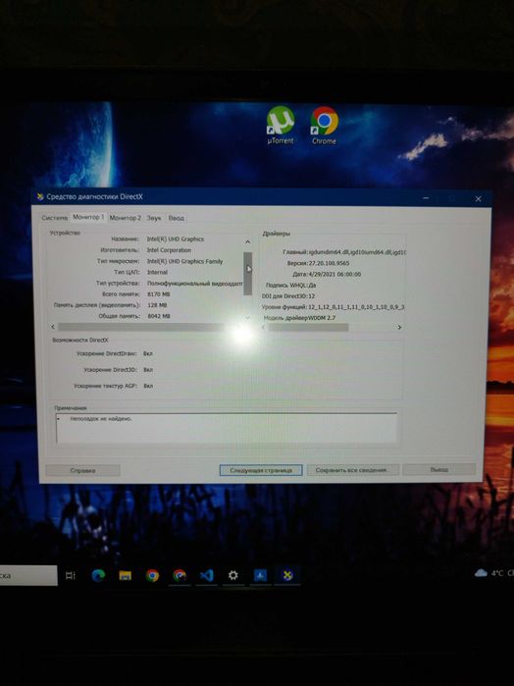This screenshot has width=514, height=686.
Task: Close the DirectX diagnostic window
Action: 478,198
